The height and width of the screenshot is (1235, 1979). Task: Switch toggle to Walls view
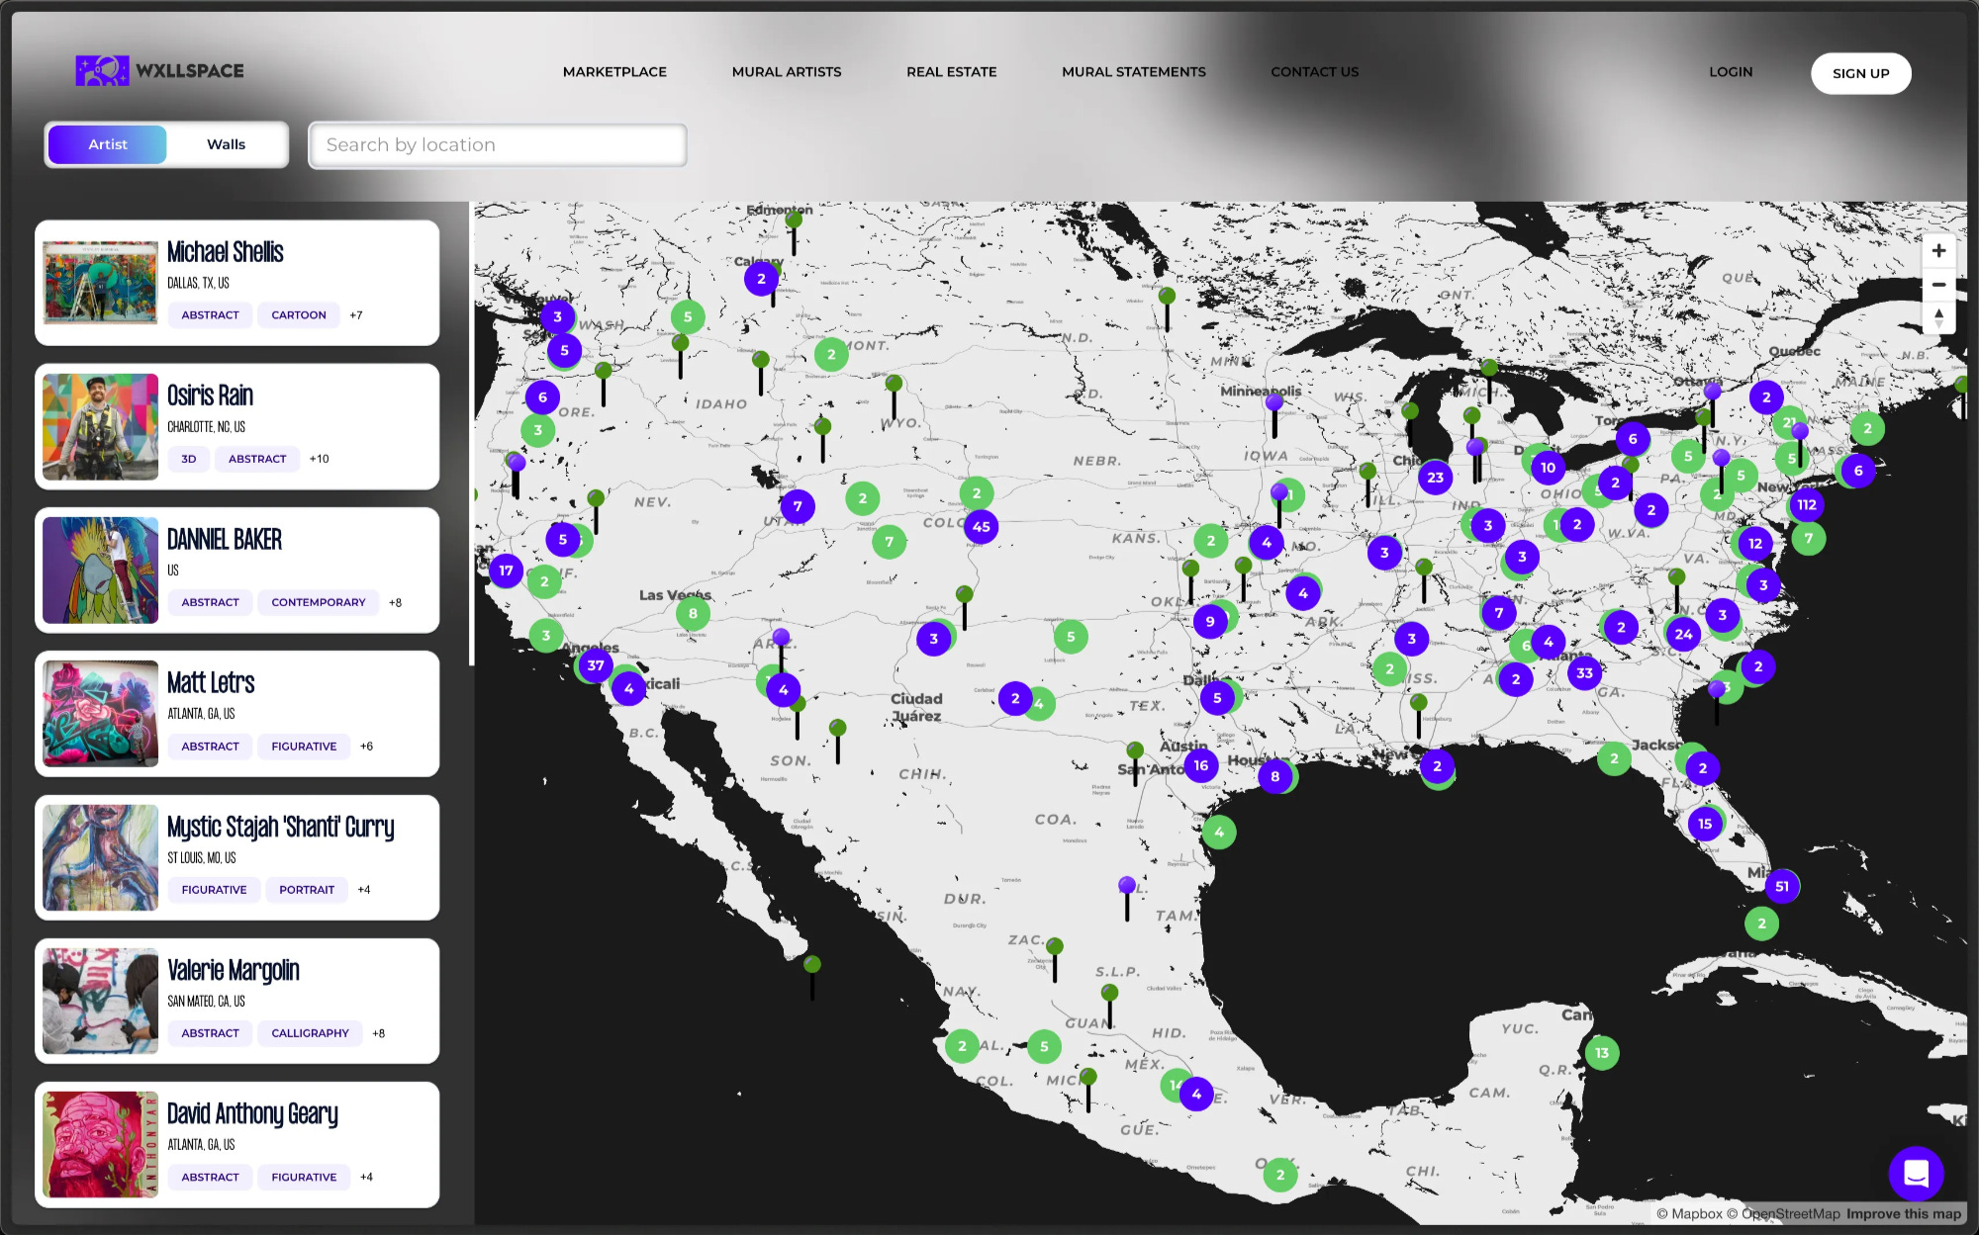227,144
